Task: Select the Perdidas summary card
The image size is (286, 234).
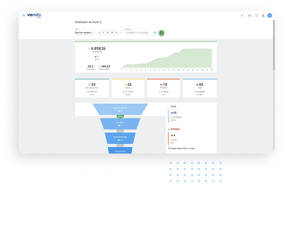Action: 163,88
